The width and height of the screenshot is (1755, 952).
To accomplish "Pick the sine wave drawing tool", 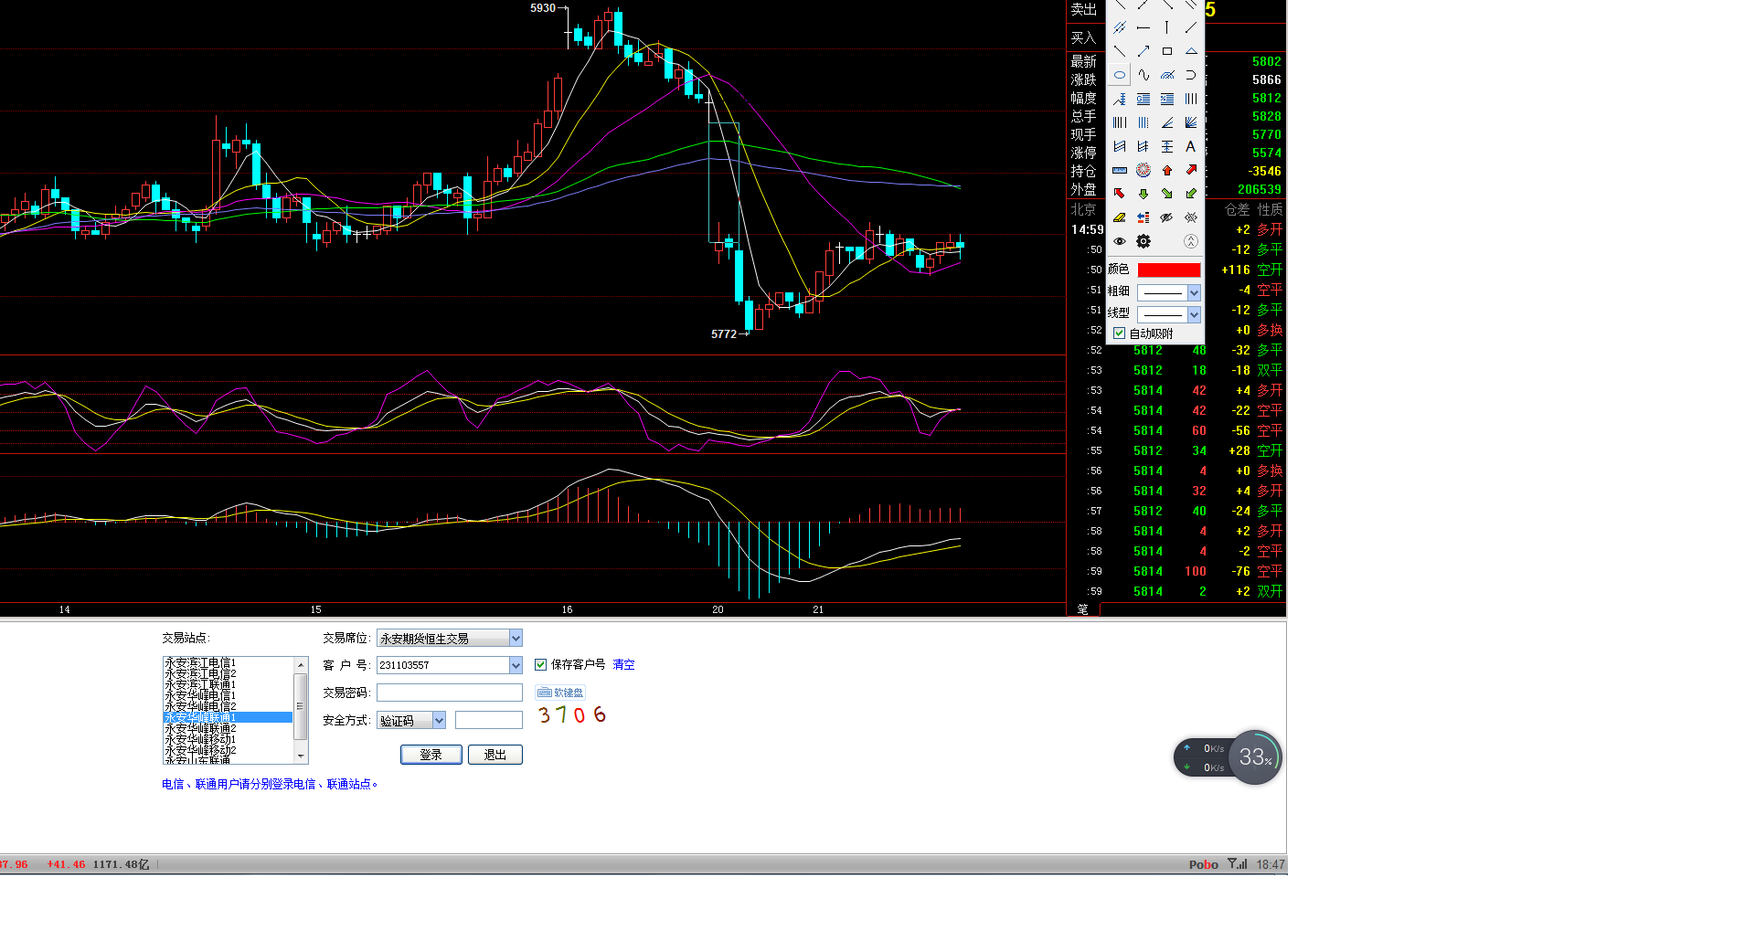I will [1143, 75].
